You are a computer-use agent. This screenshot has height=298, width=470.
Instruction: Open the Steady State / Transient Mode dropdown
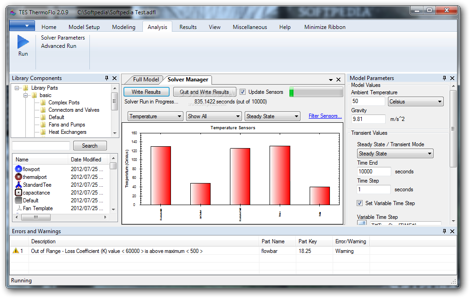coord(395,154)
